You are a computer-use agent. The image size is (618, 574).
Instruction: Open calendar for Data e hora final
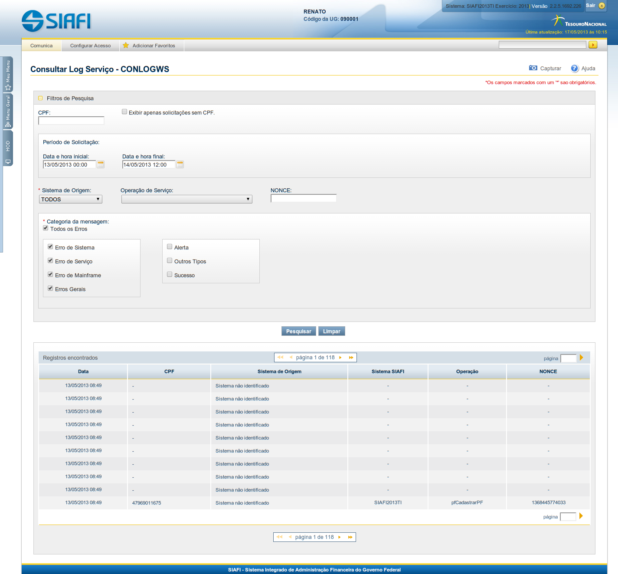tap(180, 164)
